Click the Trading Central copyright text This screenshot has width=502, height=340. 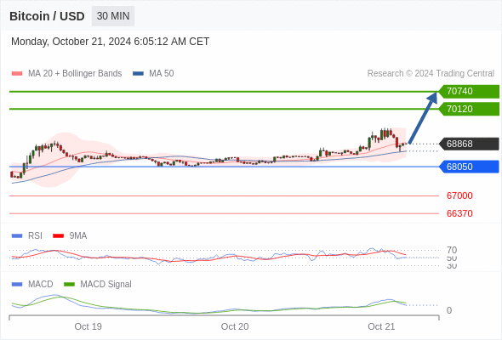(x=431, y=74)
